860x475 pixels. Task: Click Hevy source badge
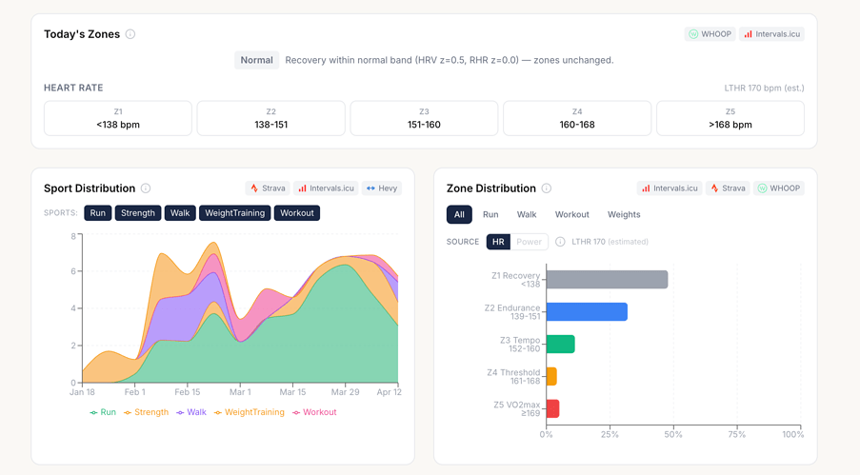(382, 188)
